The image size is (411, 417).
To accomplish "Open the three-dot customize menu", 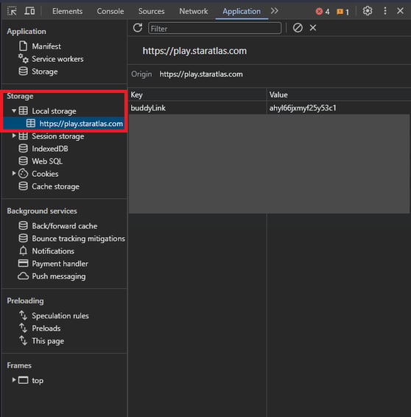I will point(385,11).
